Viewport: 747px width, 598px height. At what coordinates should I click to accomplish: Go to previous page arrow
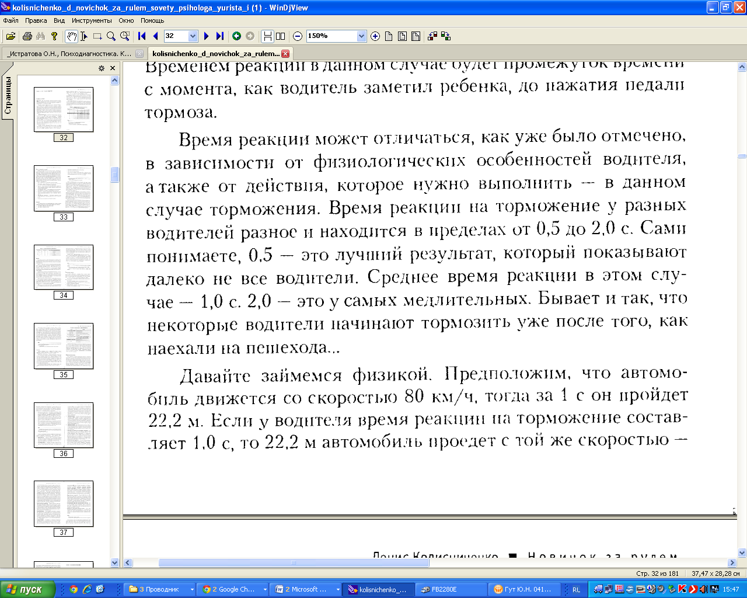[155, 36]
